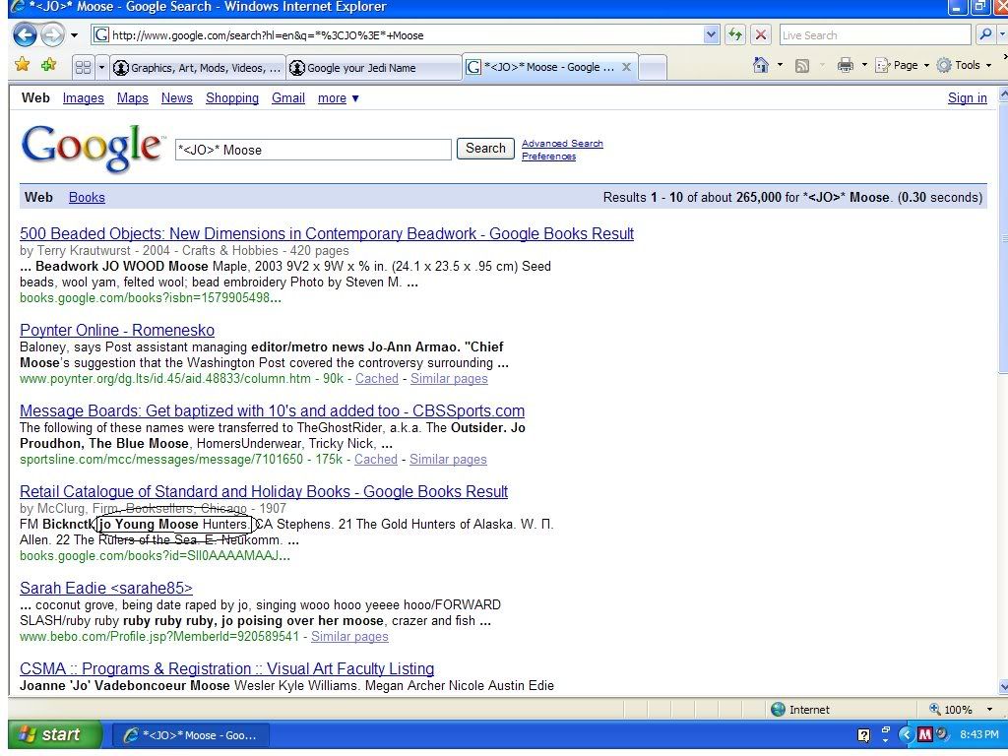Expand the tab list dropdown arrow
Viewport: 1008px width, 756px height.
coord(101,67)
